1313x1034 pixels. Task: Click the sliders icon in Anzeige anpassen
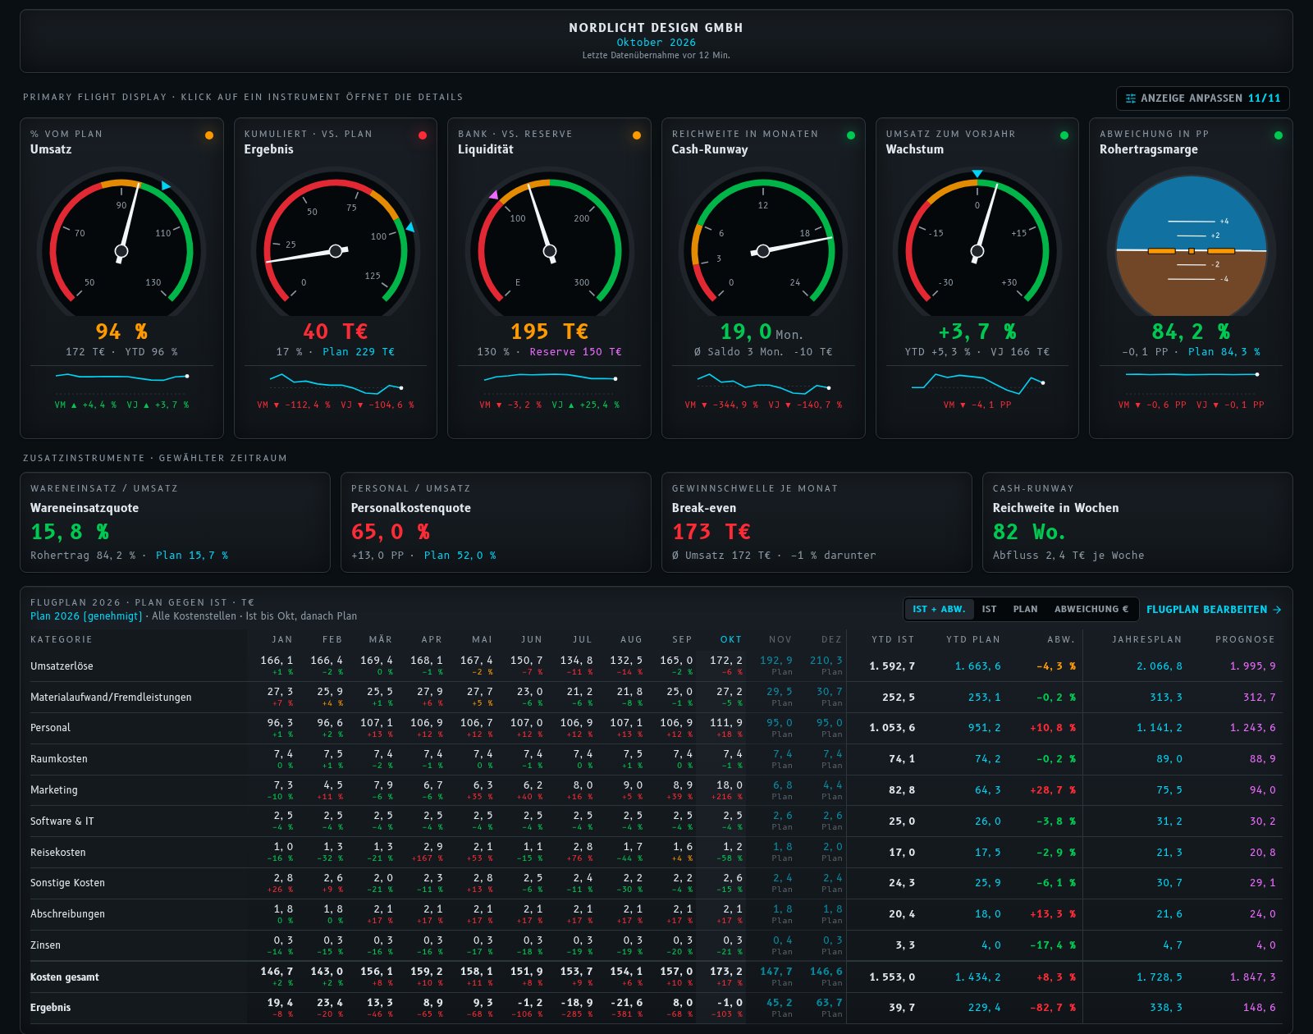coord(1131,98)
